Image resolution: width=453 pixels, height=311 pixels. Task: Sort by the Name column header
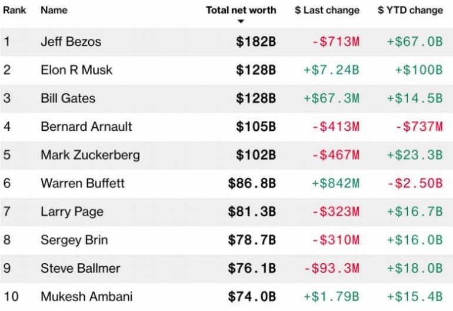[x=54, y=10]
